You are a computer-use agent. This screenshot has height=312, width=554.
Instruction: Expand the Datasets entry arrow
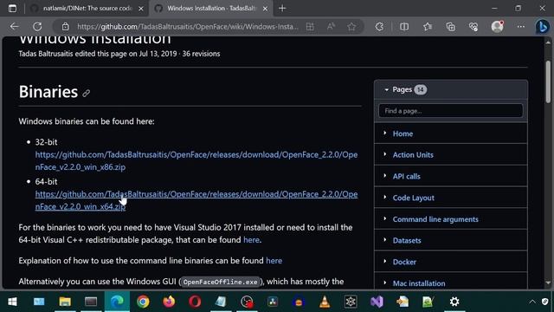(384, 240)
